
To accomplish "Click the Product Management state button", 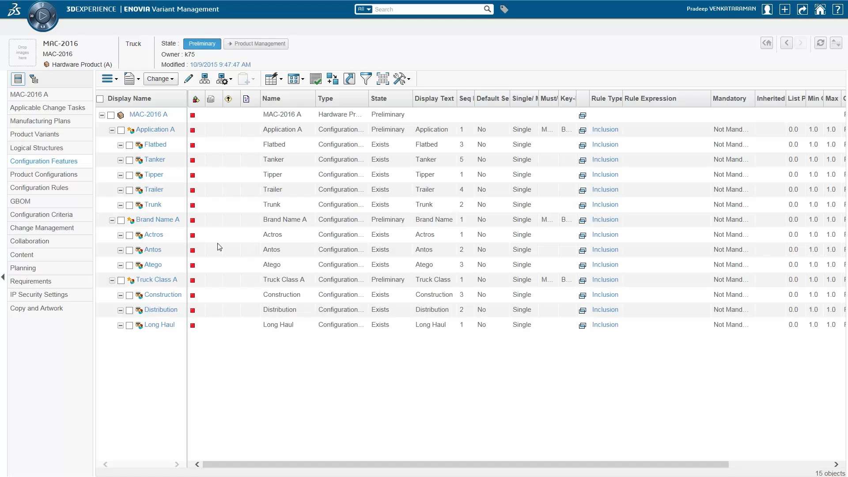I will point(256,44).
